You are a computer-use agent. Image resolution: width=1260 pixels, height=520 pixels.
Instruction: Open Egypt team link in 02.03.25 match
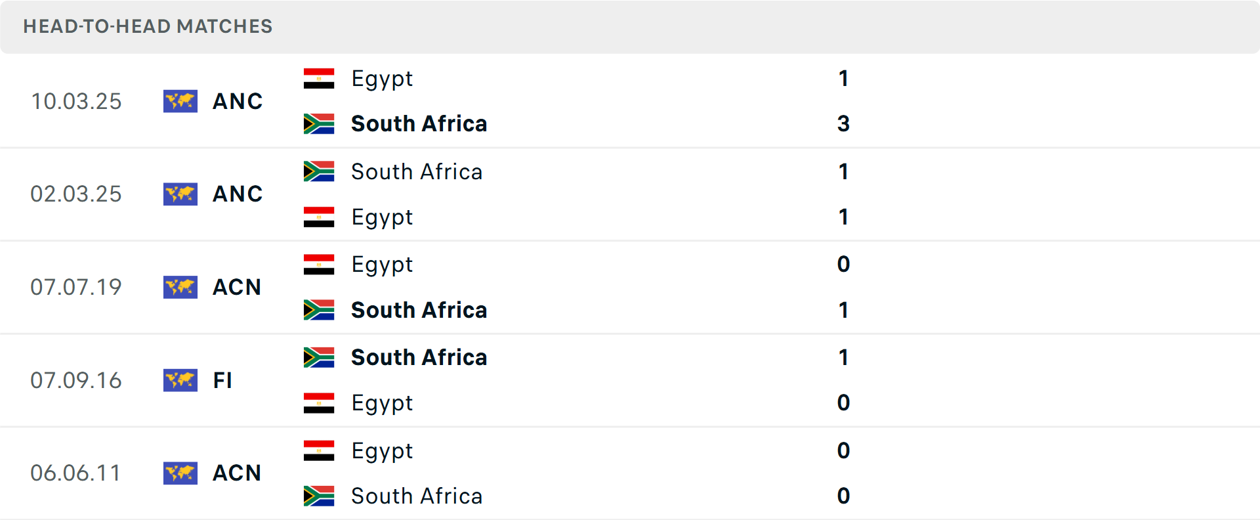[382, 217]
